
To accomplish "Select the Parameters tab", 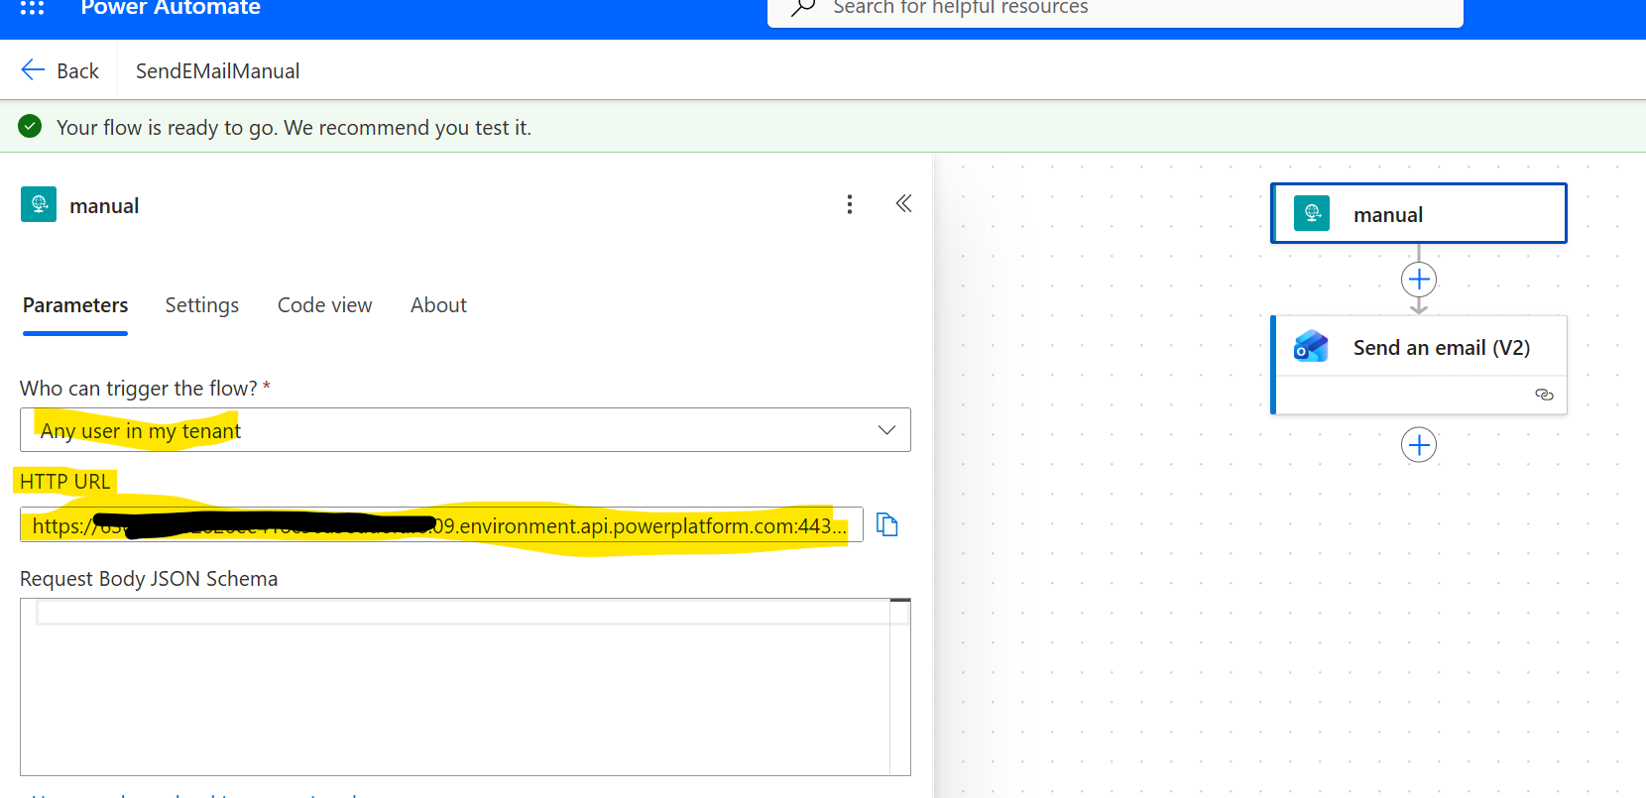I will [75, 305].
